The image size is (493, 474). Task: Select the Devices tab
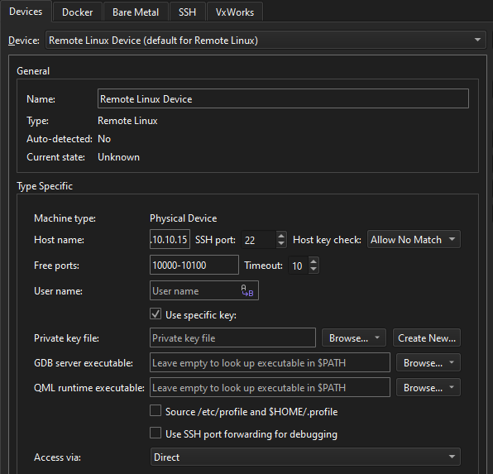[x=26, y=12]
